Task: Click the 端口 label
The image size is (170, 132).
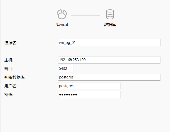Action: [x=9, y=69]
